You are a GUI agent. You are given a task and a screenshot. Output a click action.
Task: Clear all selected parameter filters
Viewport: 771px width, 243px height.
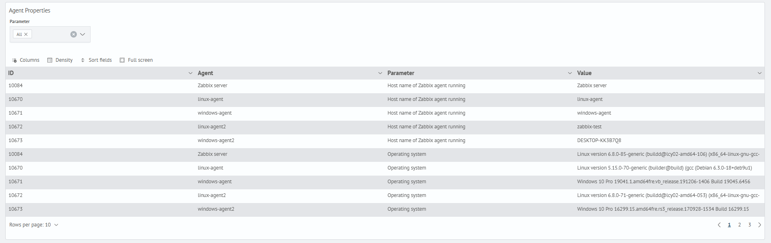tap(74, 34)
